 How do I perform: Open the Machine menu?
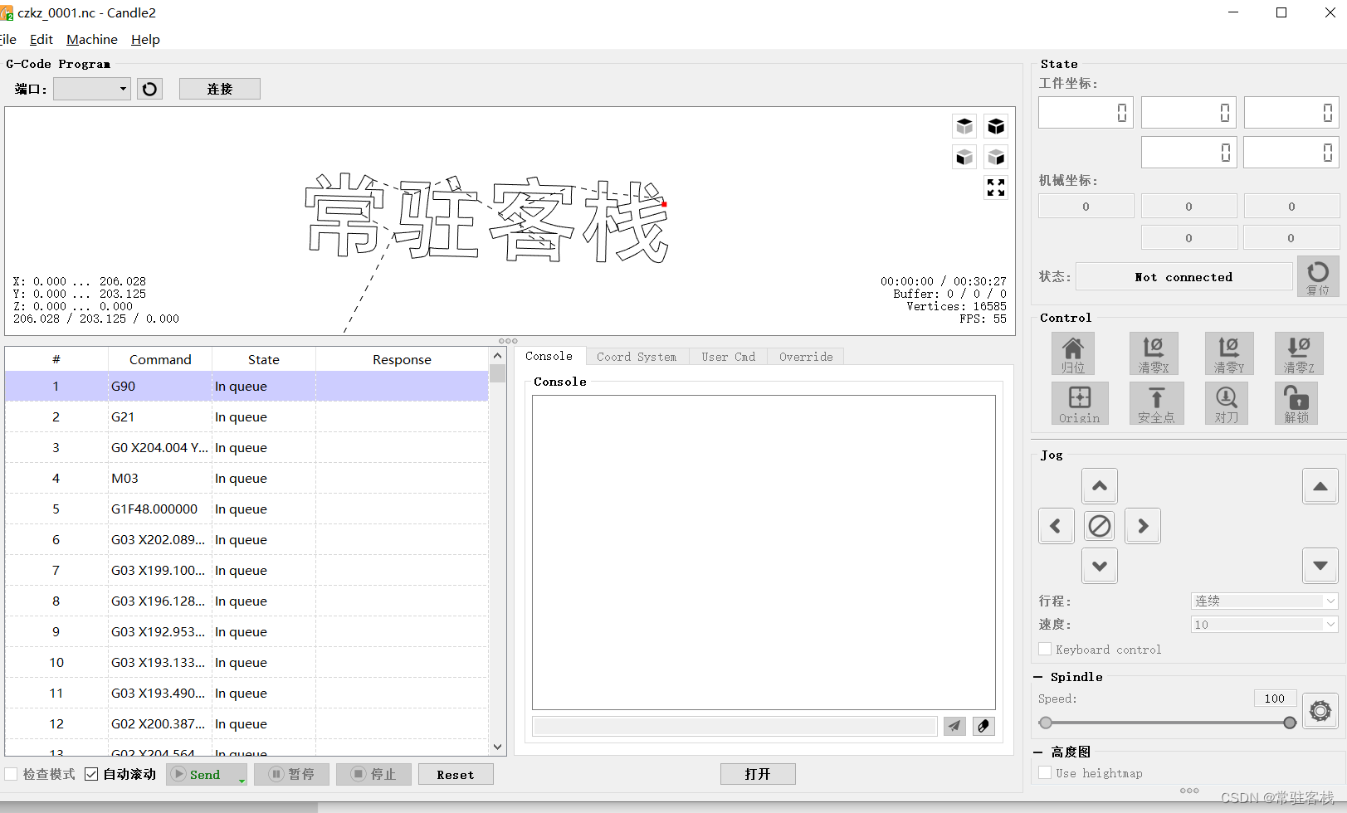[x=92, y=40]
